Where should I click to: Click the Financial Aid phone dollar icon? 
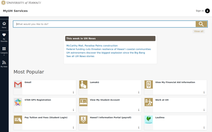tap(149, 84)
